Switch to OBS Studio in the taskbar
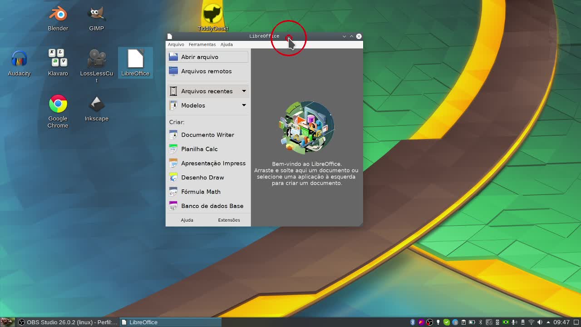 [67, 322]
